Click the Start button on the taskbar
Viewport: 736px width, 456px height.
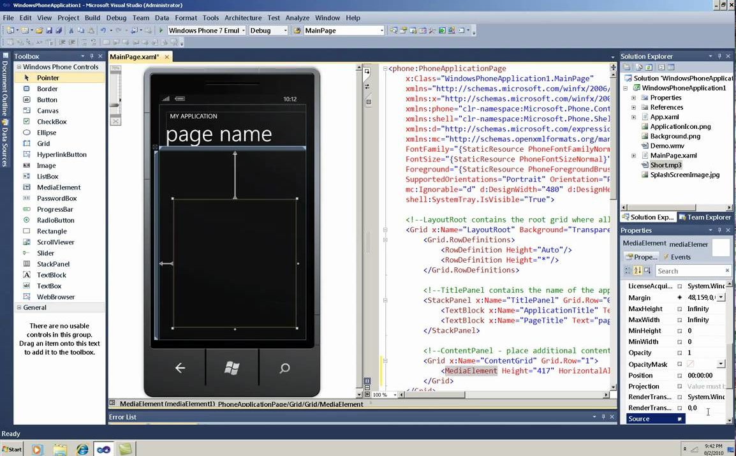point(11,449)
